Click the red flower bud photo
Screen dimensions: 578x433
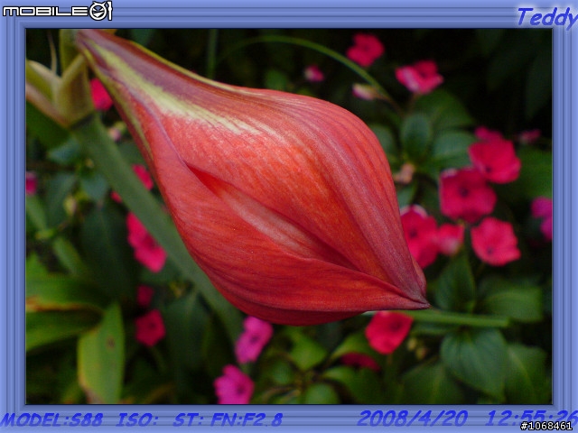[289, 216]
